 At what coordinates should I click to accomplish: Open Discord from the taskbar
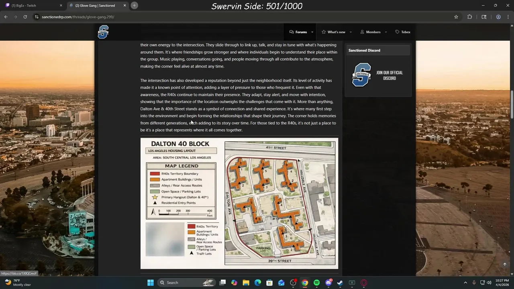[328, 283]
